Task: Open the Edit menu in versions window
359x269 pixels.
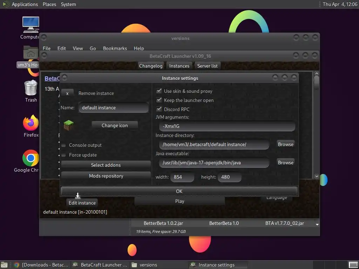Action: point(62,48)
